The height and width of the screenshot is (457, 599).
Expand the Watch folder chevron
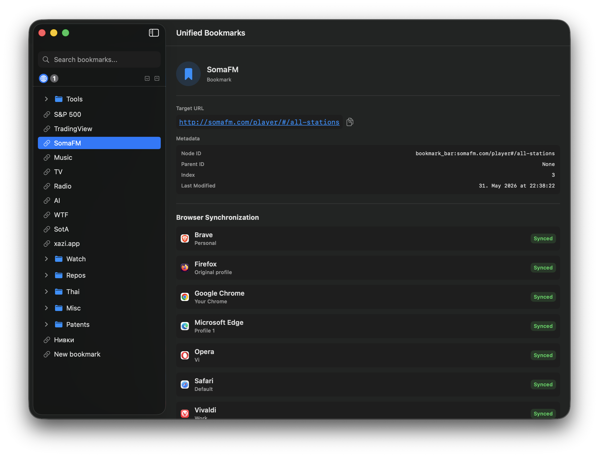46,259
